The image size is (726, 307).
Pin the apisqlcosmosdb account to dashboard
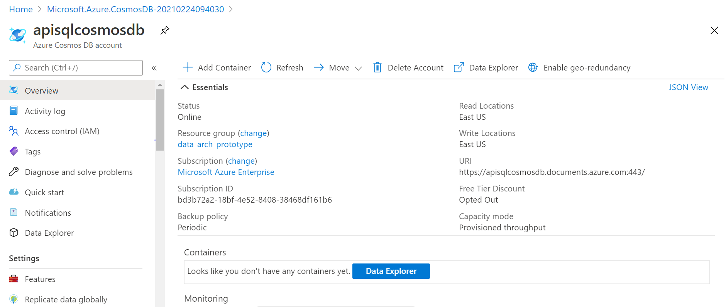(x=165, y=30)
